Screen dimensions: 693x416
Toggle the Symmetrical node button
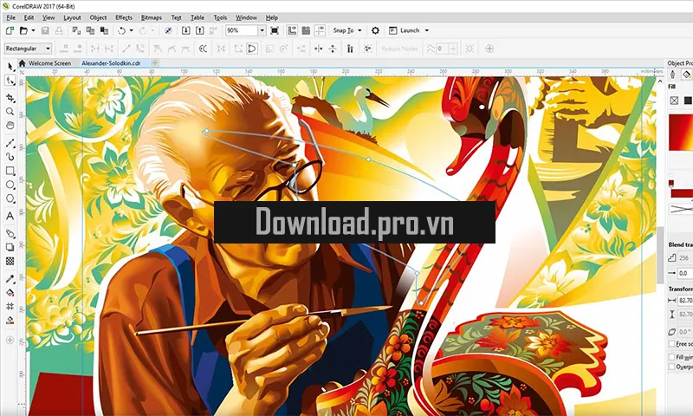(x=185, y=49)
